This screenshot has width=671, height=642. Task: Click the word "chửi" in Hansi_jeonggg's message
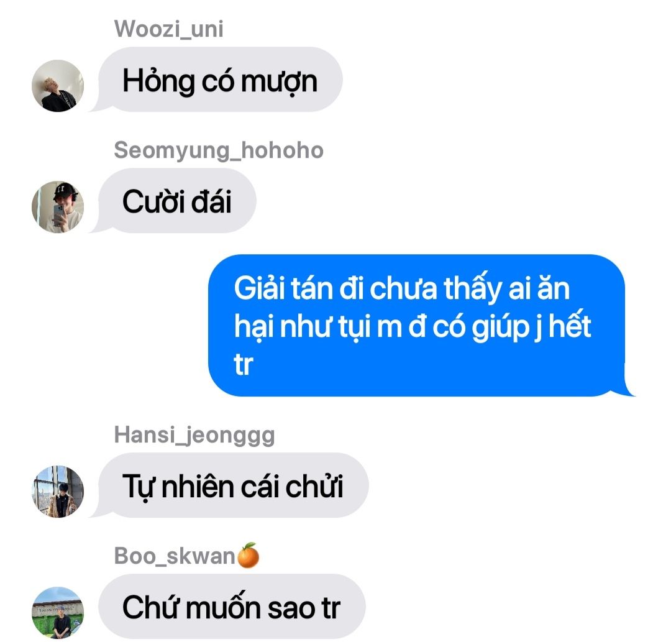314,486
